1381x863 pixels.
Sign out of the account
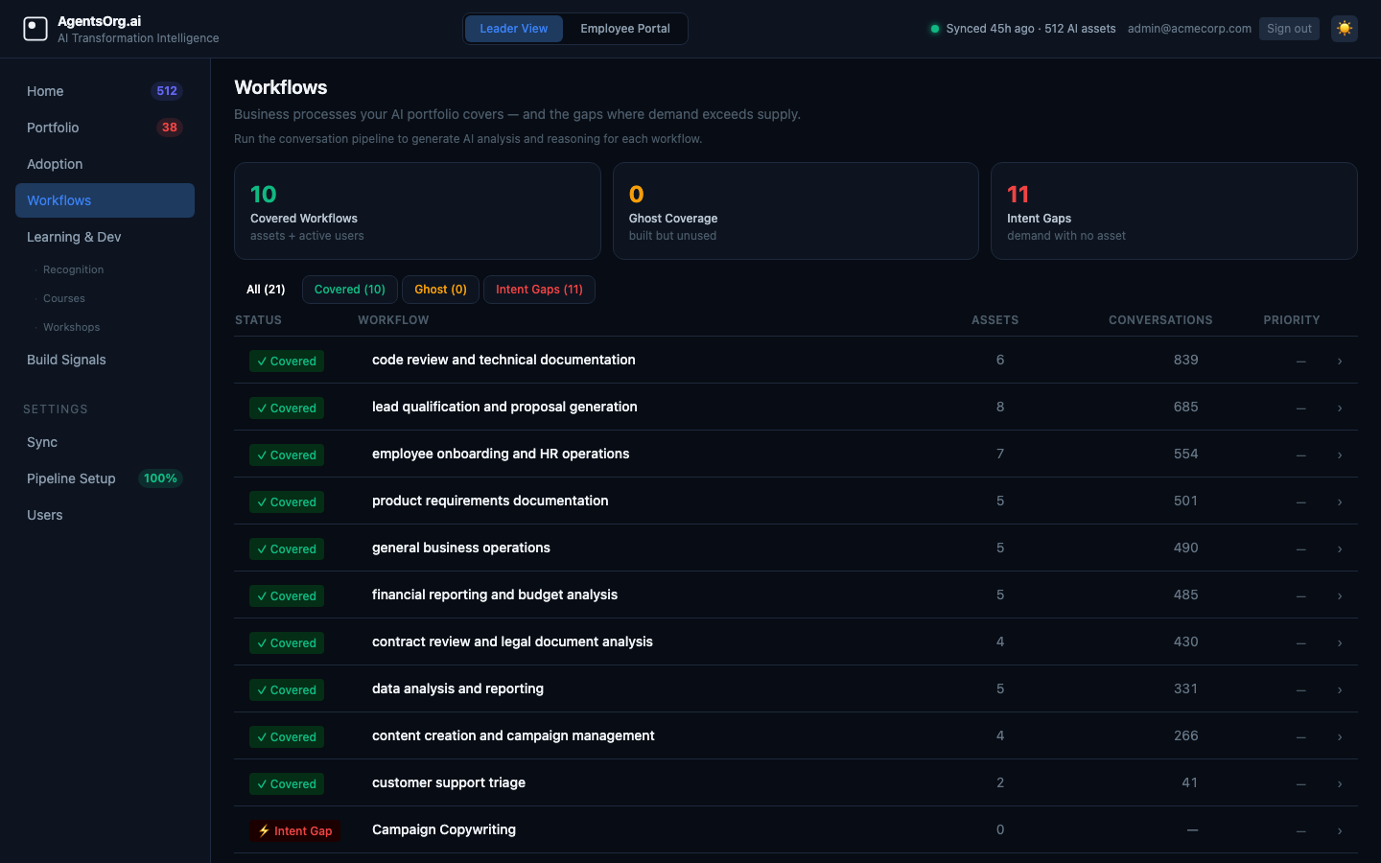click(x=1288, y=29)
